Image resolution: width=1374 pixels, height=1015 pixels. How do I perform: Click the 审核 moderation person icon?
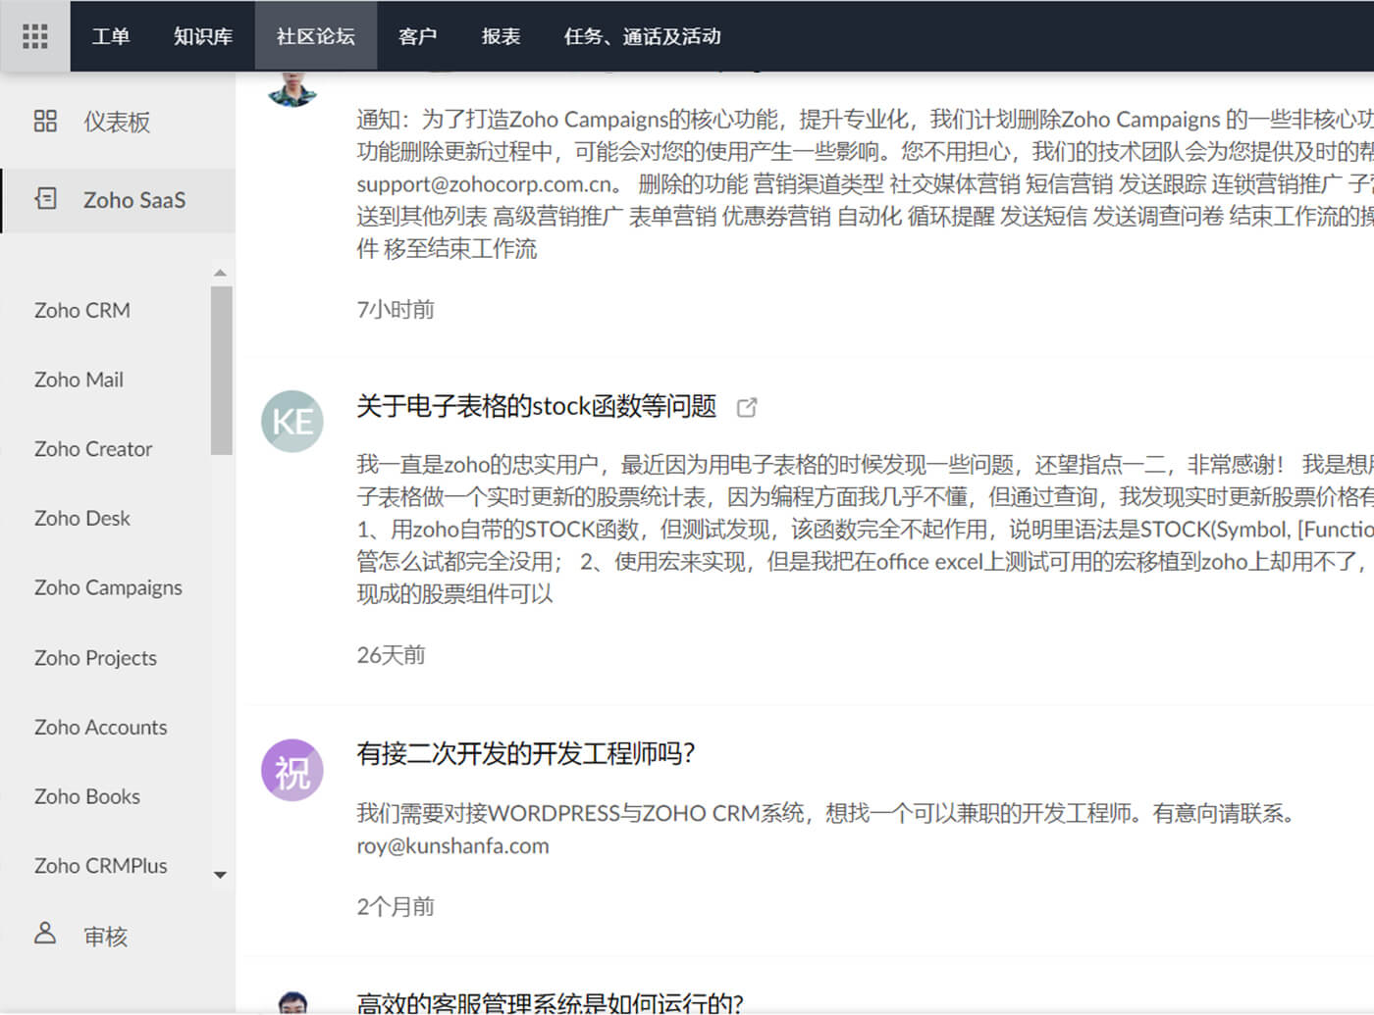pos(45,933)
